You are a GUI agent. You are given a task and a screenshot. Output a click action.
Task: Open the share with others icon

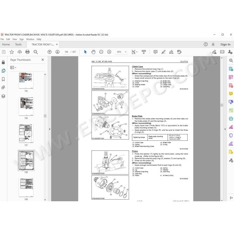[230, 52]
